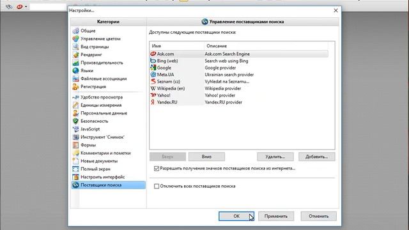Open the JavaScript category icon
The width and height of the screenshot is (409, 230).
tap(75, 129)
